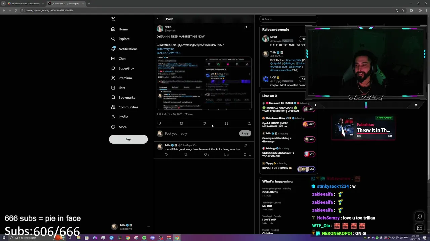Open Opal 4 Soon Melo Marathon live
Viewport: 430px width, 241px height.
[289, 122]
